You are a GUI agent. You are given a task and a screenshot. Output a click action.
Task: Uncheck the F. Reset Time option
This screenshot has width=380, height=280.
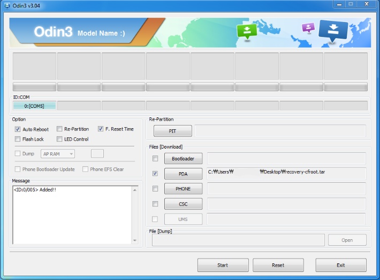tap(101, 129)
